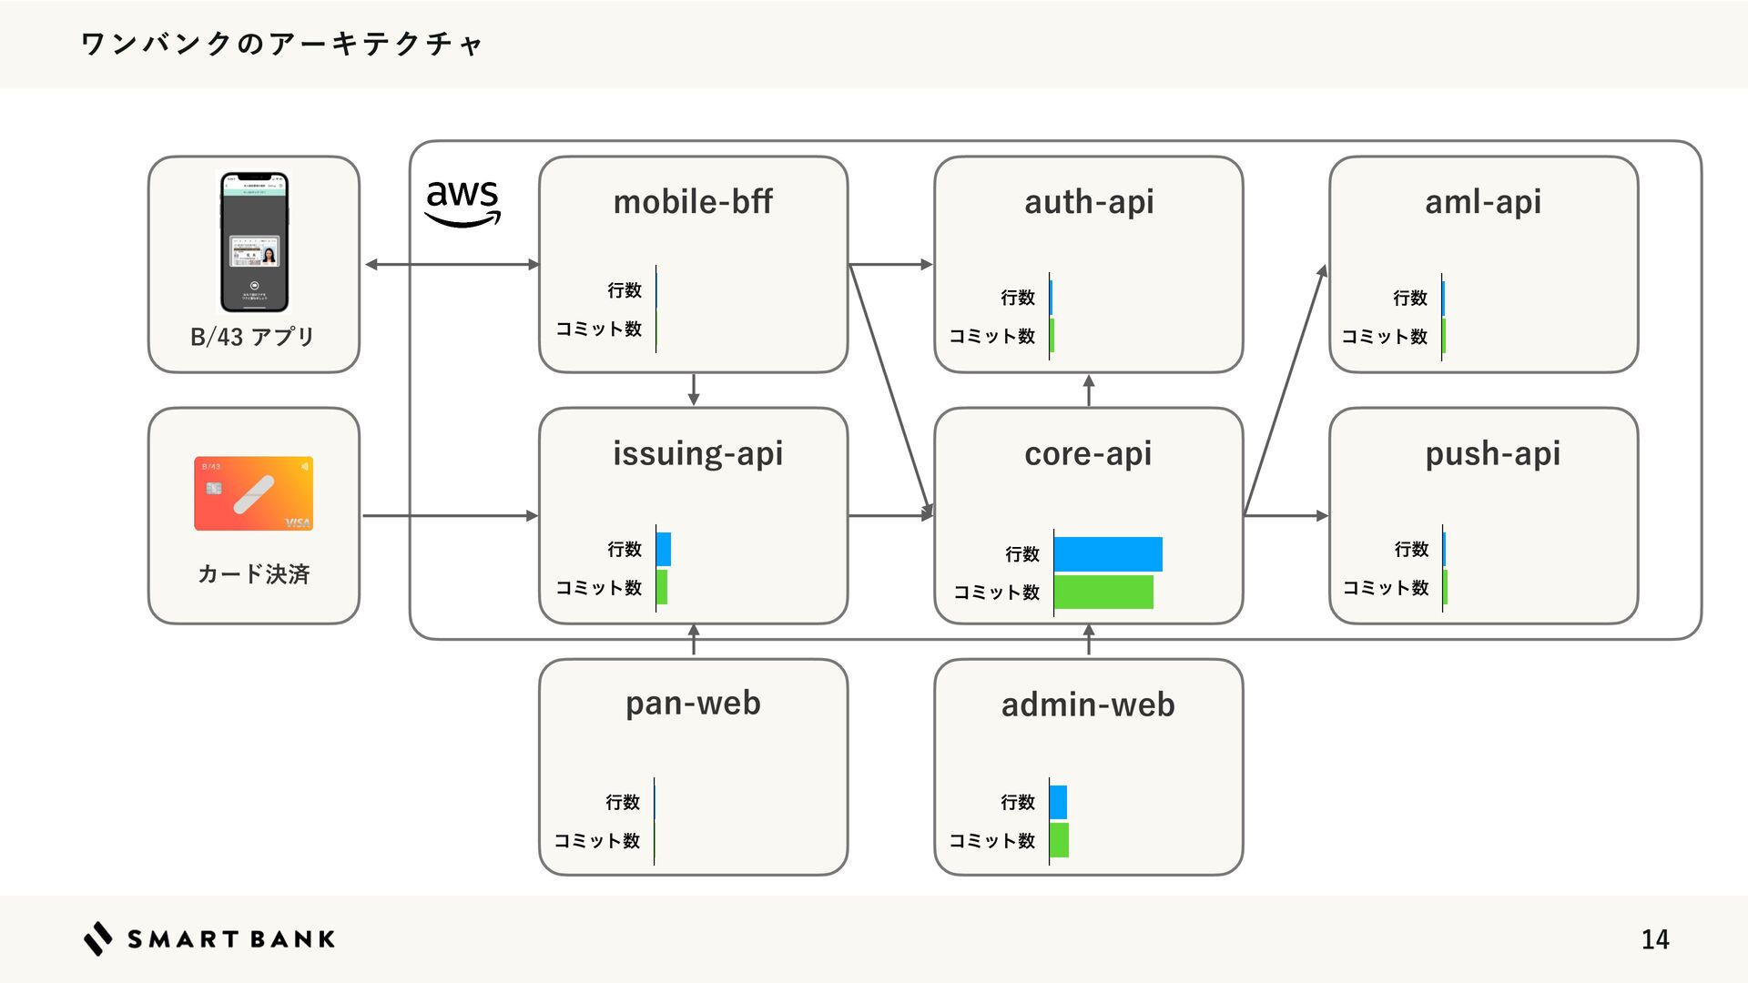This screenshot has width=1748, height=983.
Task: Click the smartphone image in B/43 app box
Action: click(x=254, y=242)
